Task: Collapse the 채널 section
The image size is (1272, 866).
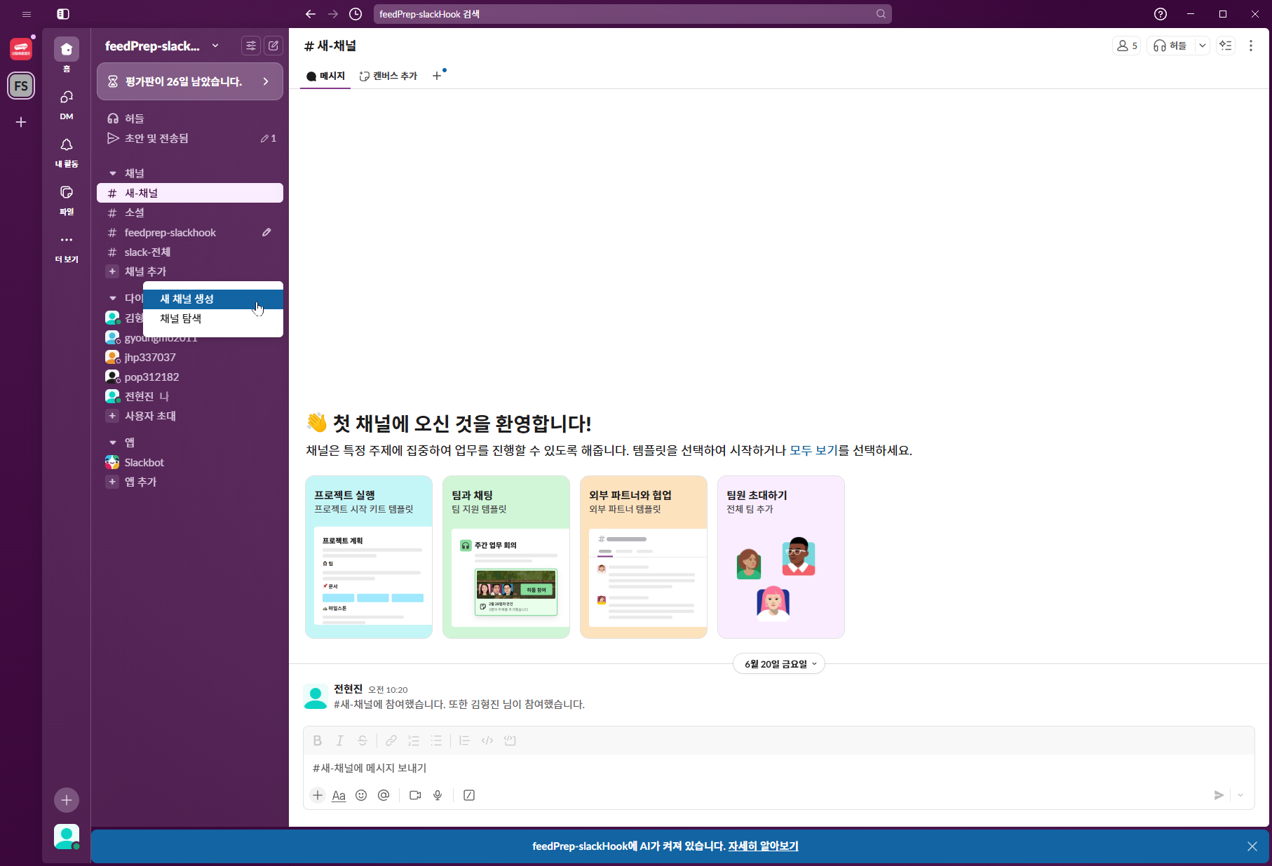Action: pos(113,173)
